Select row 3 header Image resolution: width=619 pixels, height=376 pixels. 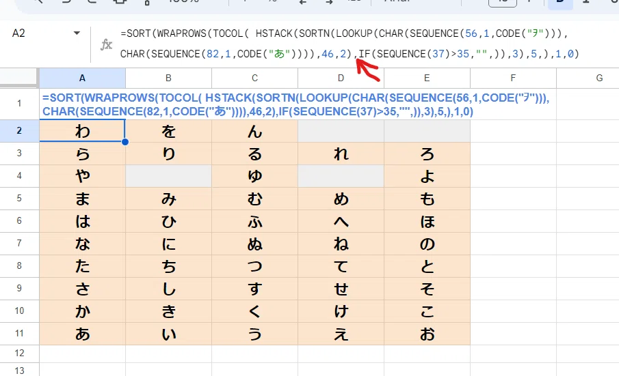[x=19, y=153]
